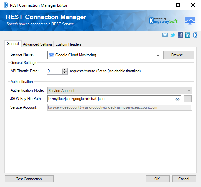Image resolution: width=201 pixels, height=187 pixels.
Task: Switch to the General tab
Action: point(13,44)
